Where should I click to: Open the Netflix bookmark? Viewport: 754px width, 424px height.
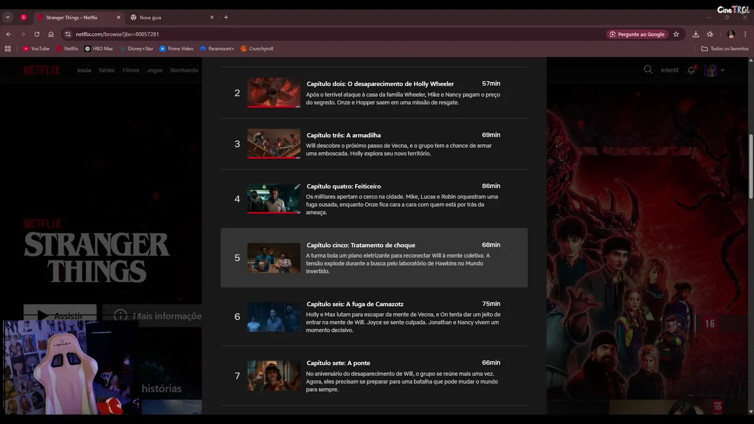(x=67, y=49)
